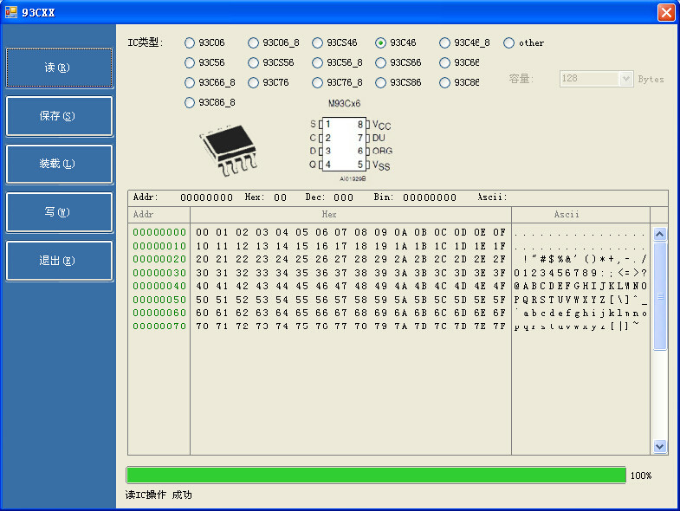680x511 pixels.
Task: Click the ASCII row starting with 'PQRSTUVW'
Action: point(580,300)
